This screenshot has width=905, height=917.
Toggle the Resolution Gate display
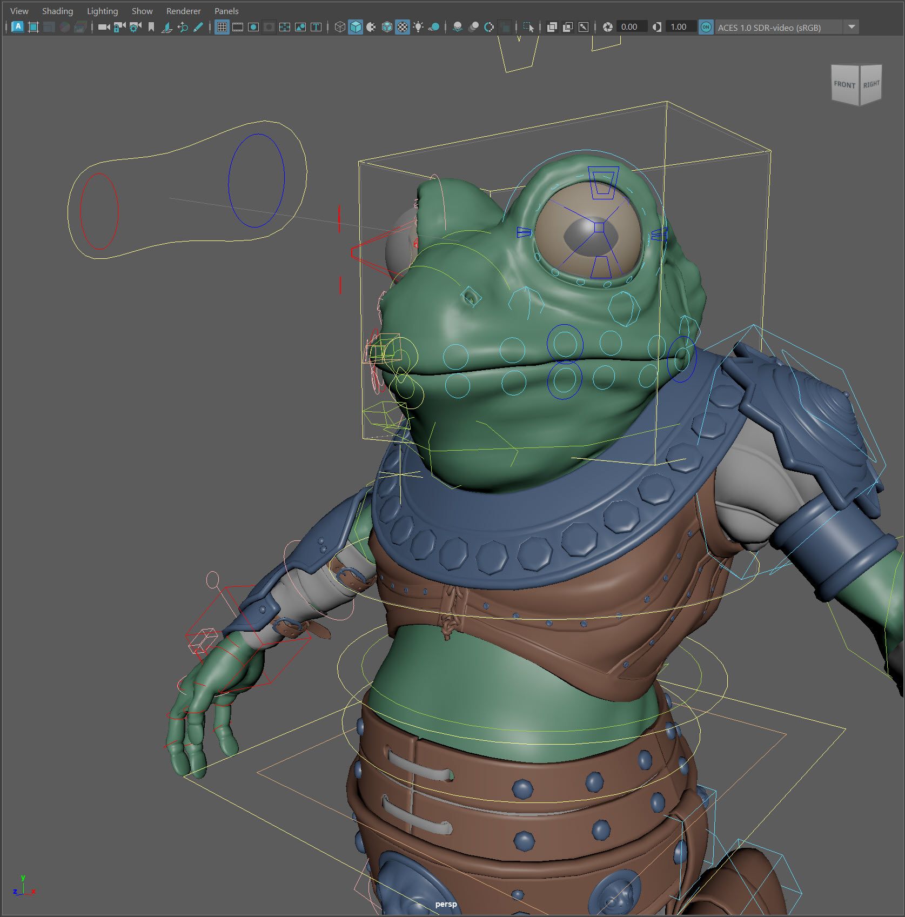click(253, 26)
